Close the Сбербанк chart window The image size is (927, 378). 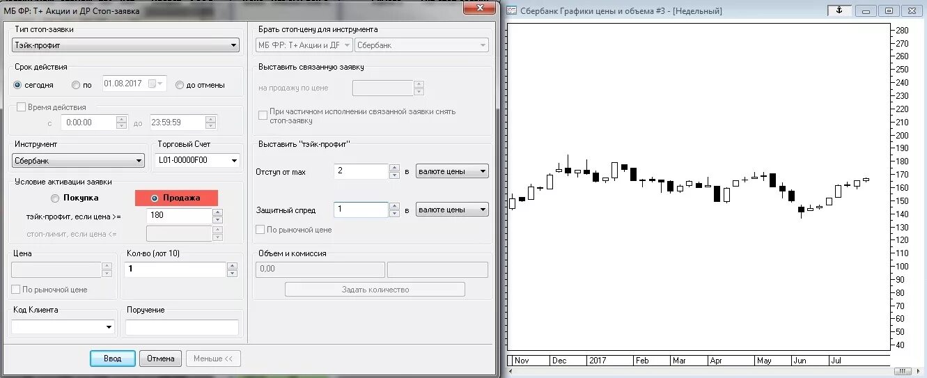(x=911, y=10)
